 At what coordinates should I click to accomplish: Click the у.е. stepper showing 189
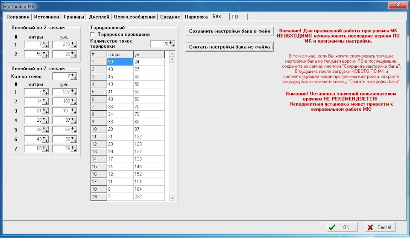pos(74,101)
